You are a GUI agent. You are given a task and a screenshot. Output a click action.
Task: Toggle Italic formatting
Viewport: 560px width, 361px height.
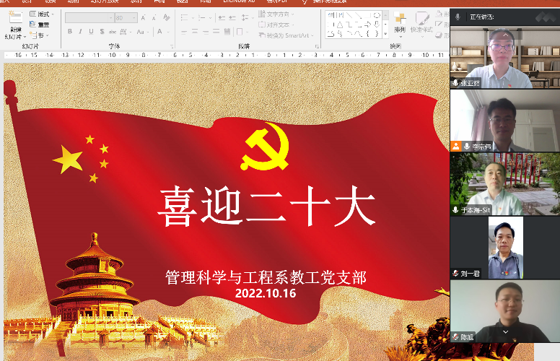point(80,31)
